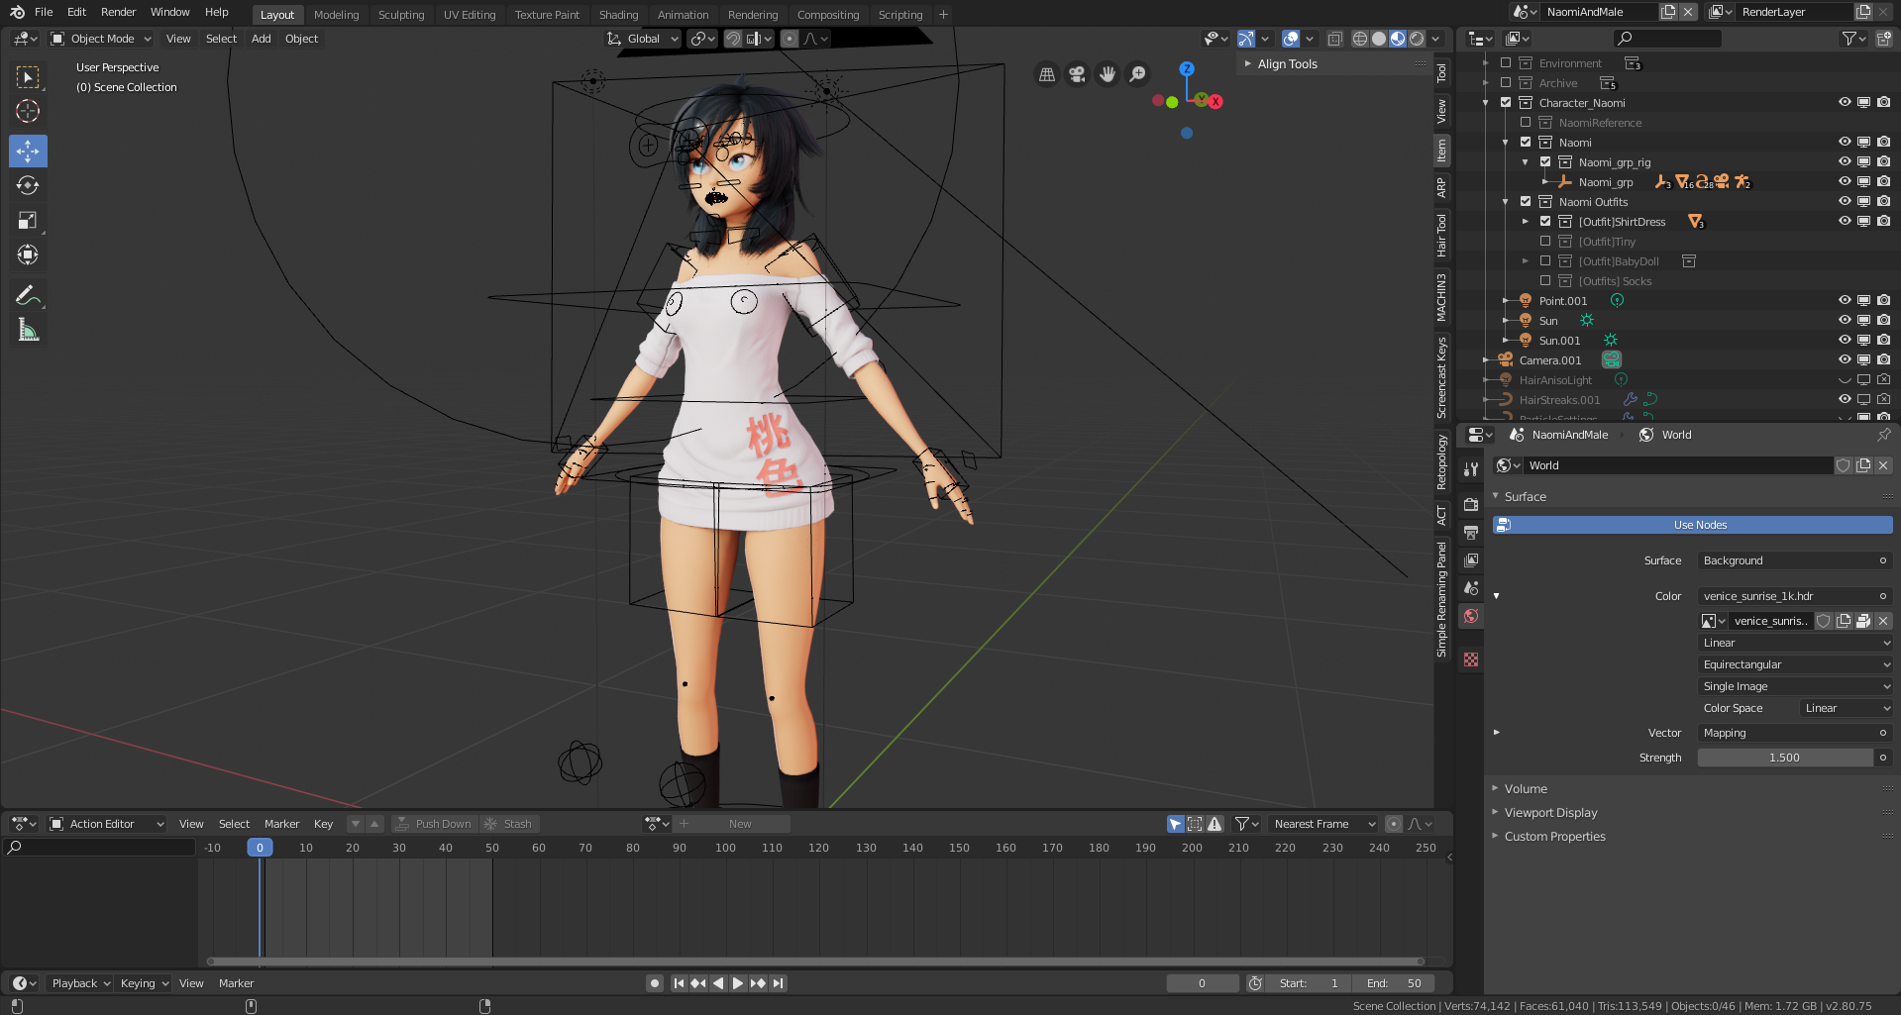
Task: Activate the combined Transform tool
Action: [28, 254]
